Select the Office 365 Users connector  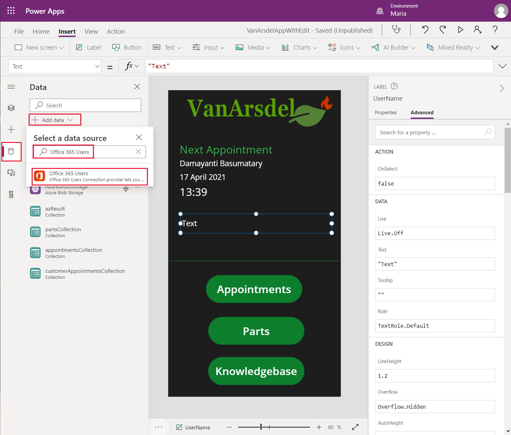pos(89,176)
